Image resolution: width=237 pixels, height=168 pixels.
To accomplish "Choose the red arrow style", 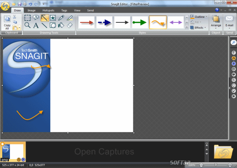I will tap(87, 22).
